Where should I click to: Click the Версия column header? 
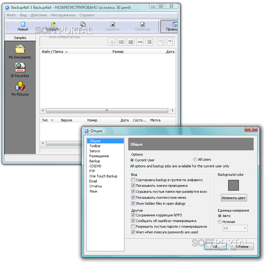[67, 120]
